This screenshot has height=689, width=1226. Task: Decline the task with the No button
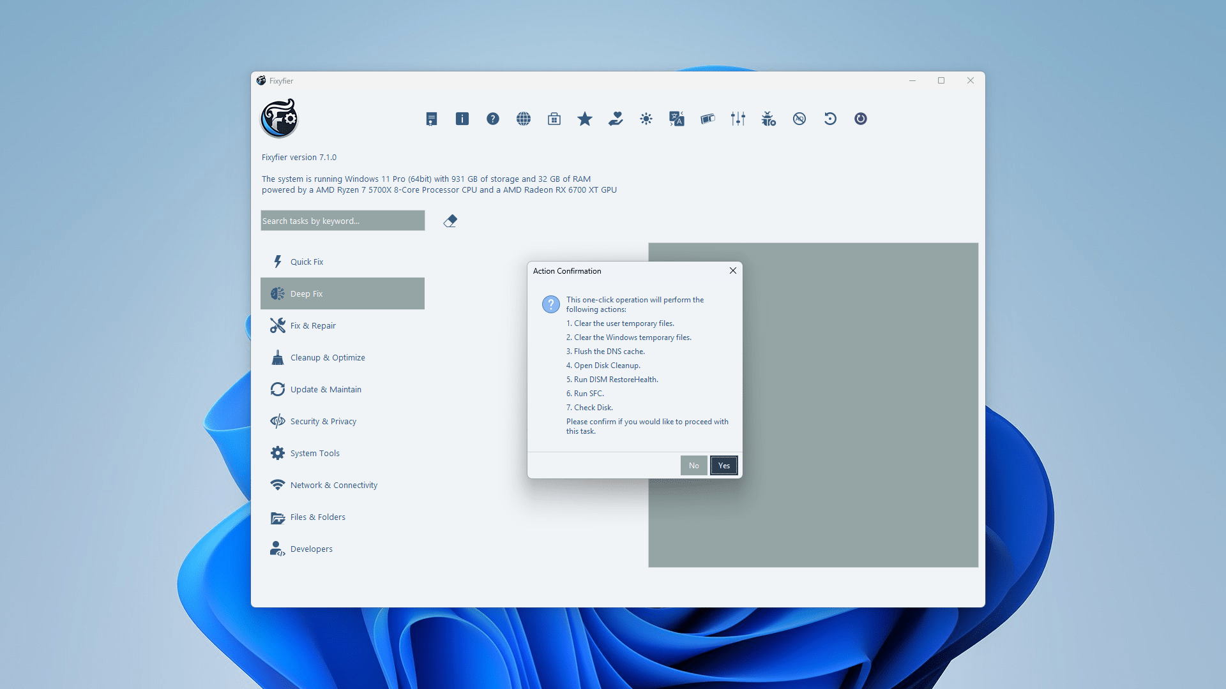tap(694, 465)
